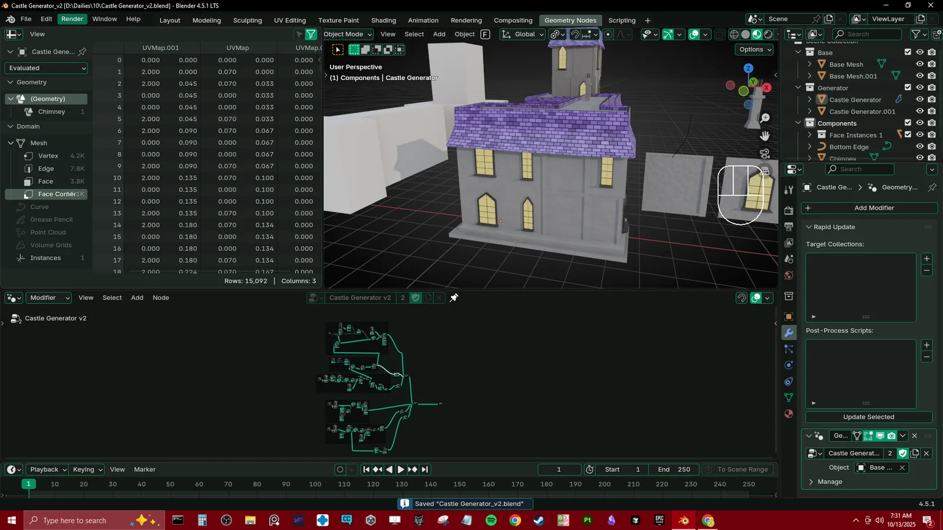Screen dimensions: 943x530
Task: Switch to the Shading workspace tab
Action: pyautogui.click(x=383, y=20)
